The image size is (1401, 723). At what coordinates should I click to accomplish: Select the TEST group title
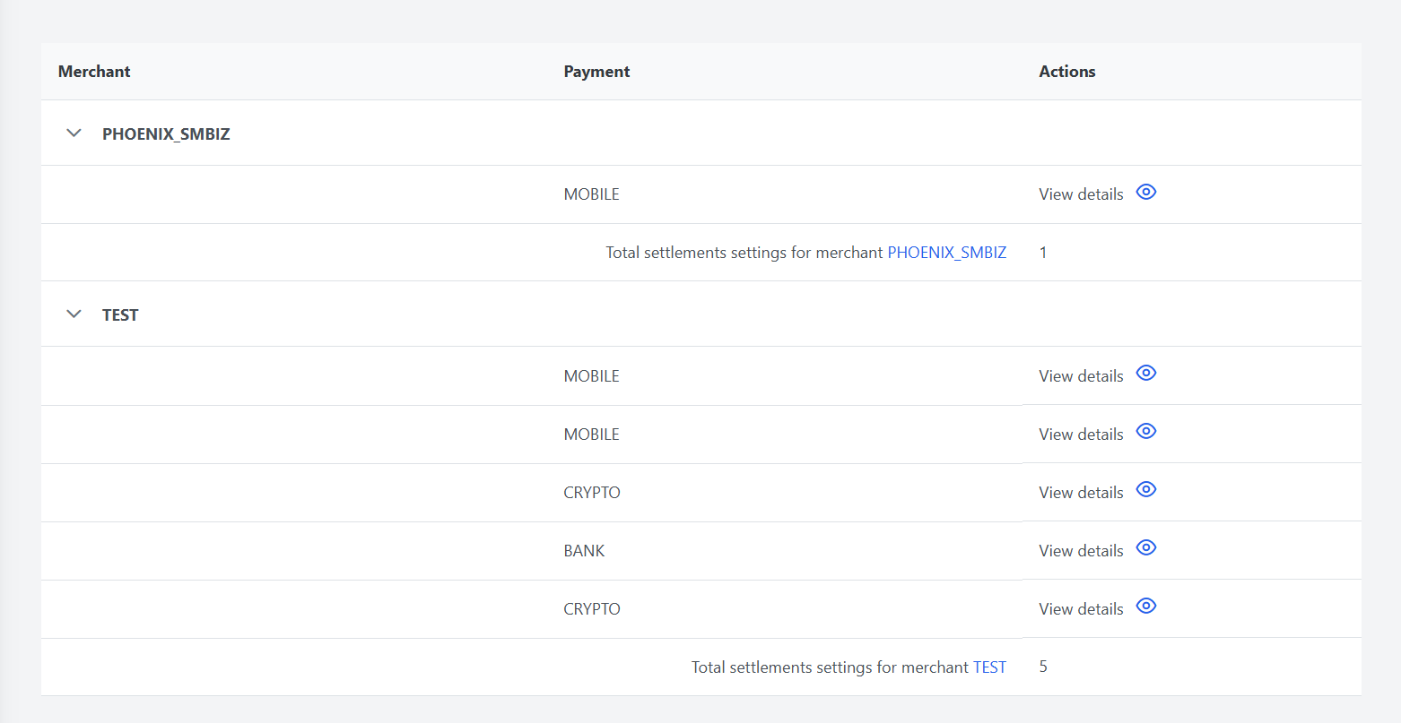120,315
